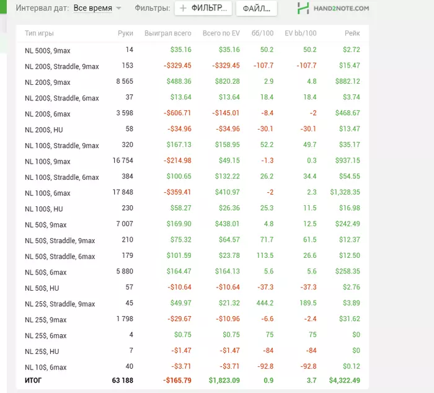The width and height of the screenshot is (434, 393).
Task: Open the ФАЙЛ... filter button
Action: (256, 8)
